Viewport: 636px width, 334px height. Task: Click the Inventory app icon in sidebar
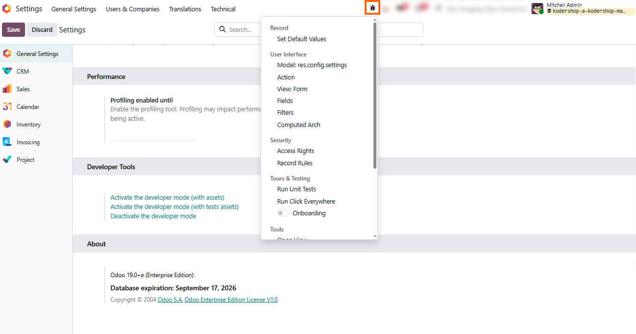tap(7, 124)
